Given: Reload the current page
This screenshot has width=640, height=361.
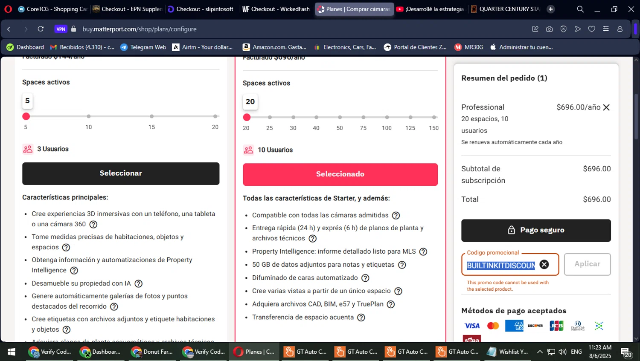Looking at the screenshot, I should (41, 29).
